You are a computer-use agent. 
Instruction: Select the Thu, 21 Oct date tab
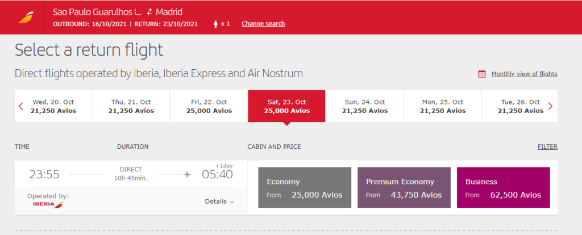[x=131, y=106]
